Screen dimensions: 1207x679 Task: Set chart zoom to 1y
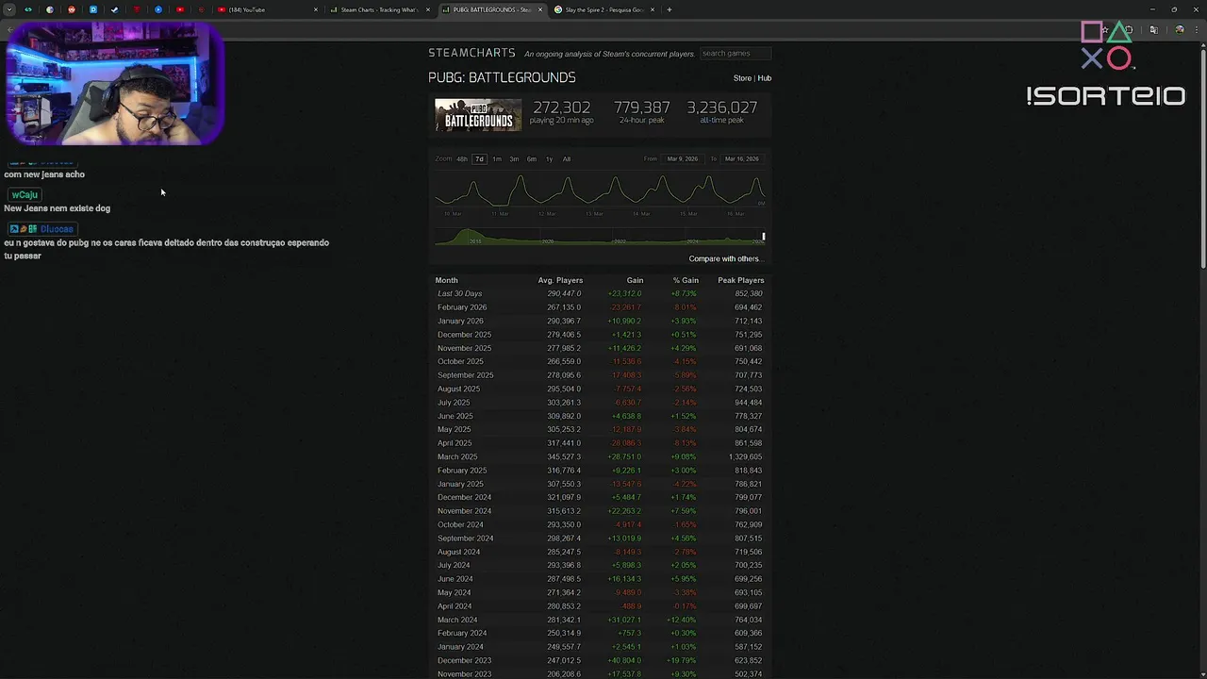point(549,159)
